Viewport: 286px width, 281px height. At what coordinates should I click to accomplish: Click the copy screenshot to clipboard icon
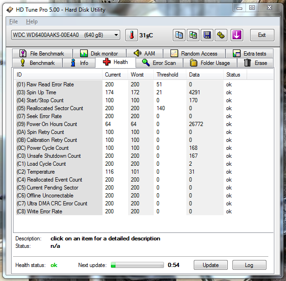click(x=193, y=35)
